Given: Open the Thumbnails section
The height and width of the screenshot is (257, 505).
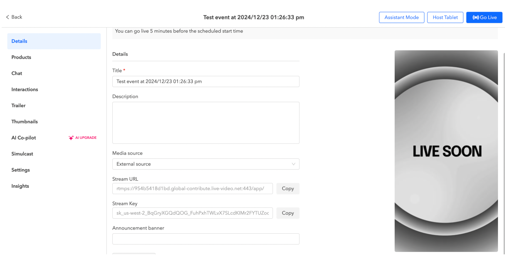Looking at the screenshot, I should 24,122.
